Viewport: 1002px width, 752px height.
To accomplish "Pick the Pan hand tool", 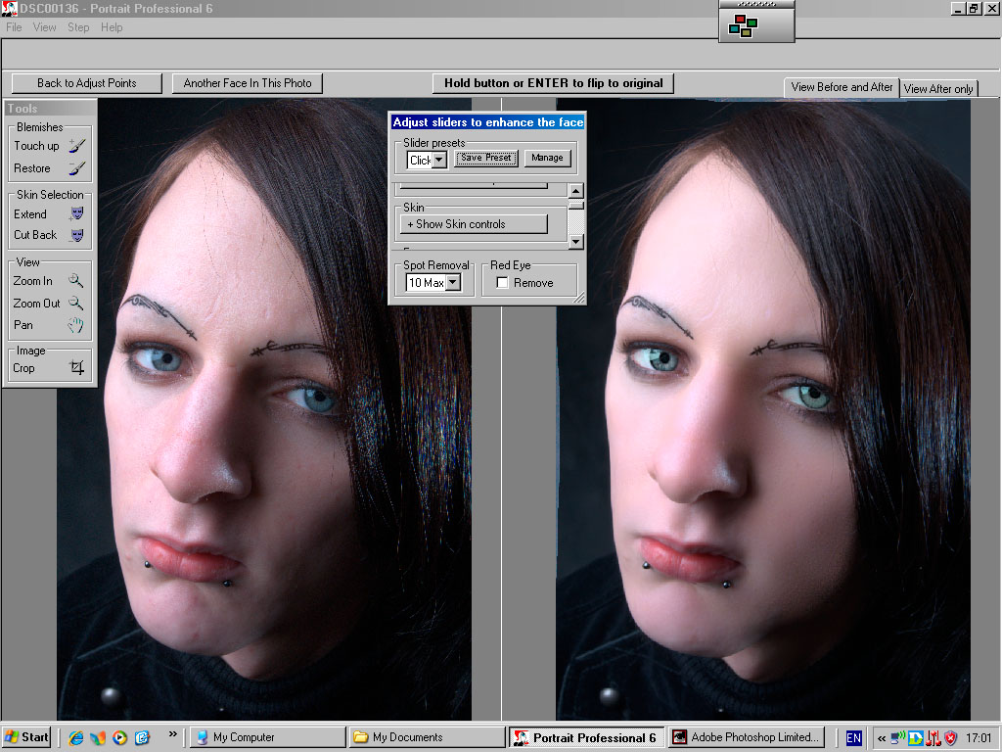I will 50,325.
